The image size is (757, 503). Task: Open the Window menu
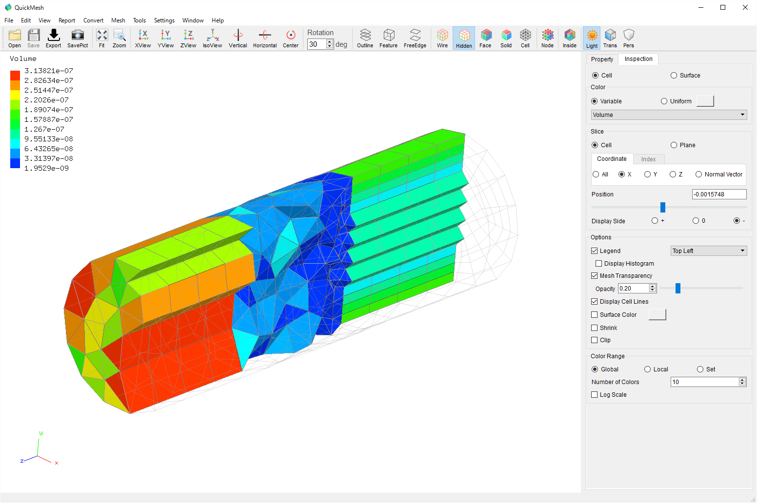click(193, 20)
